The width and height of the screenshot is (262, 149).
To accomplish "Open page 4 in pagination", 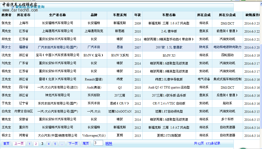I will point(49,144).
